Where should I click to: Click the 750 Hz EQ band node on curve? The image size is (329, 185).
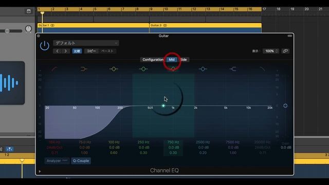tap(163, 106)
